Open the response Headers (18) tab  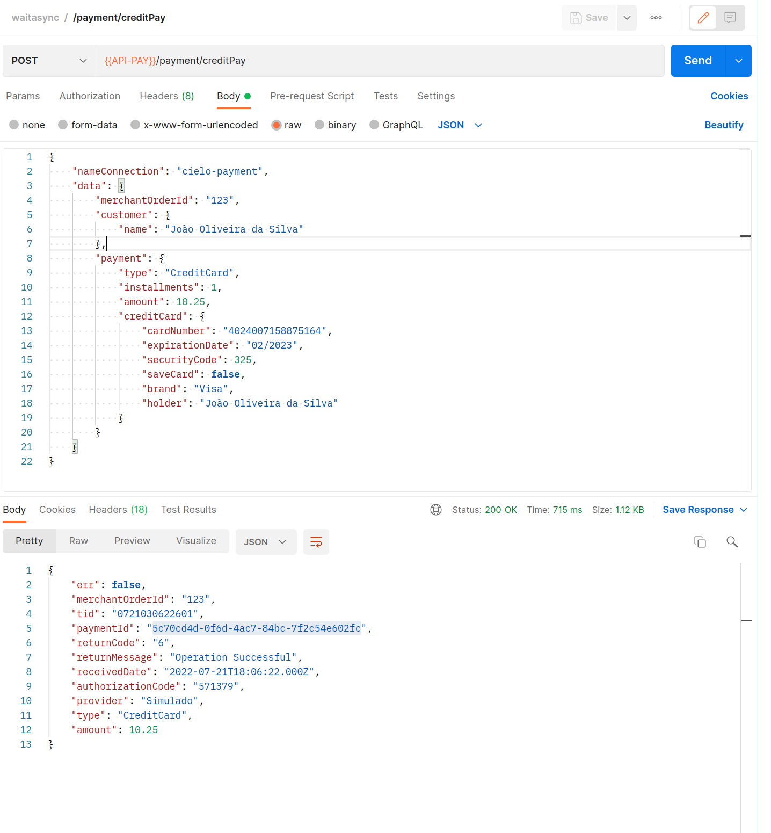118,509
